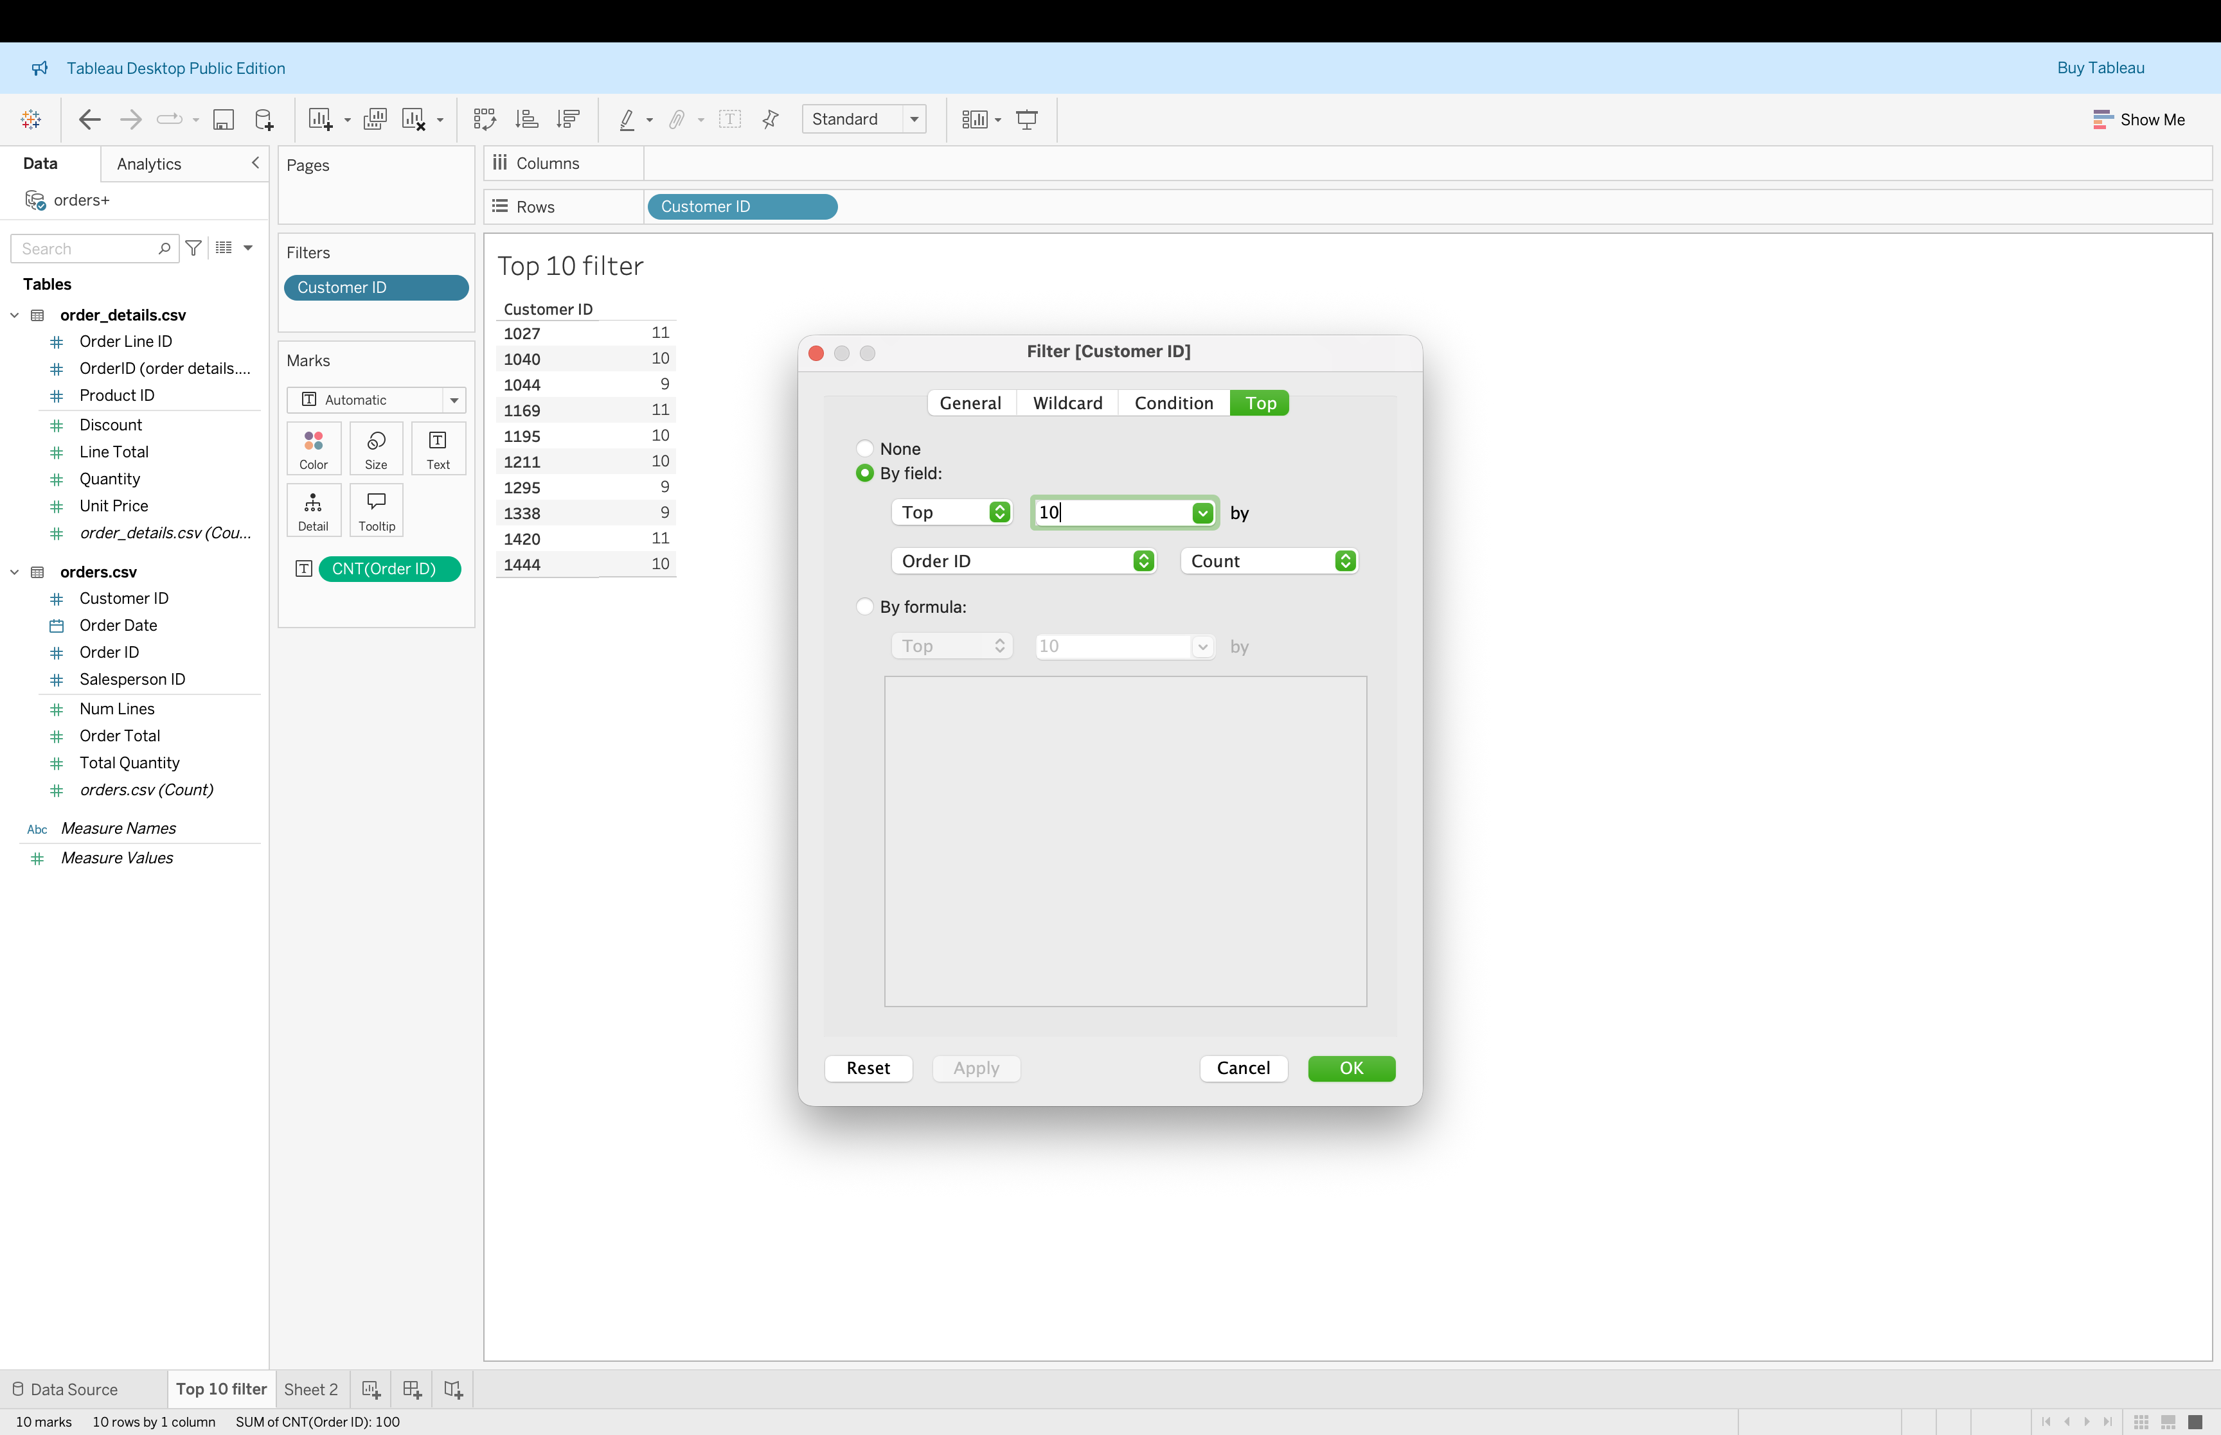2221x1435 pixels.
Task: Open the Count aggregation dropdown
Action: coord(1269,561)
